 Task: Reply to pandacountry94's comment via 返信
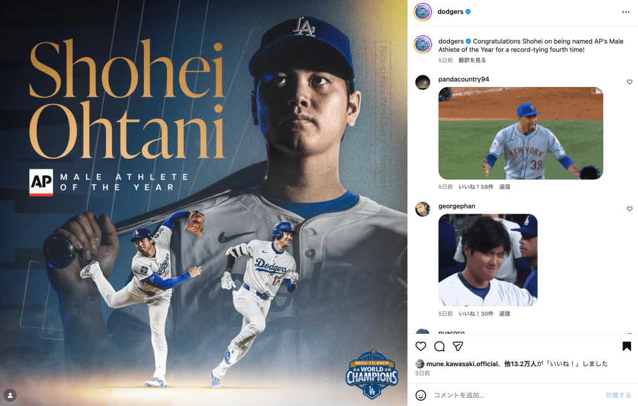click(505, 187)
